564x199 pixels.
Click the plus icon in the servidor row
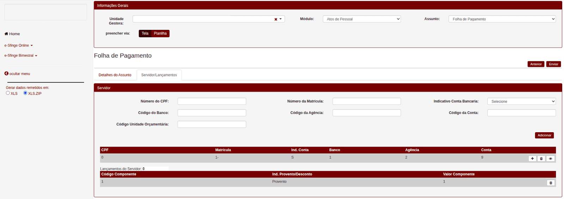[532, 159]
